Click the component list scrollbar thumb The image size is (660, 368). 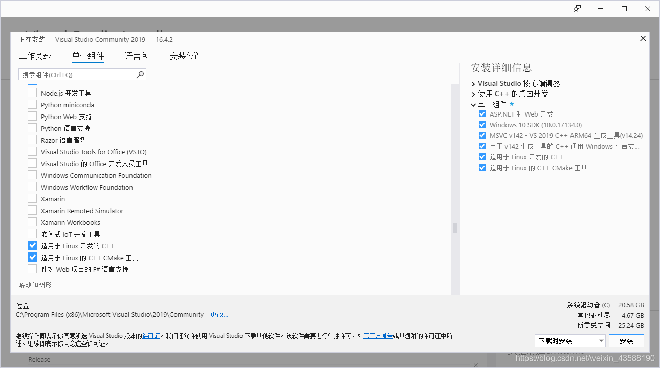[x=455, y=227]
